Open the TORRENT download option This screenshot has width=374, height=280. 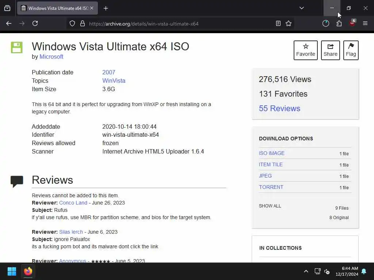click(x=271, y=187)
